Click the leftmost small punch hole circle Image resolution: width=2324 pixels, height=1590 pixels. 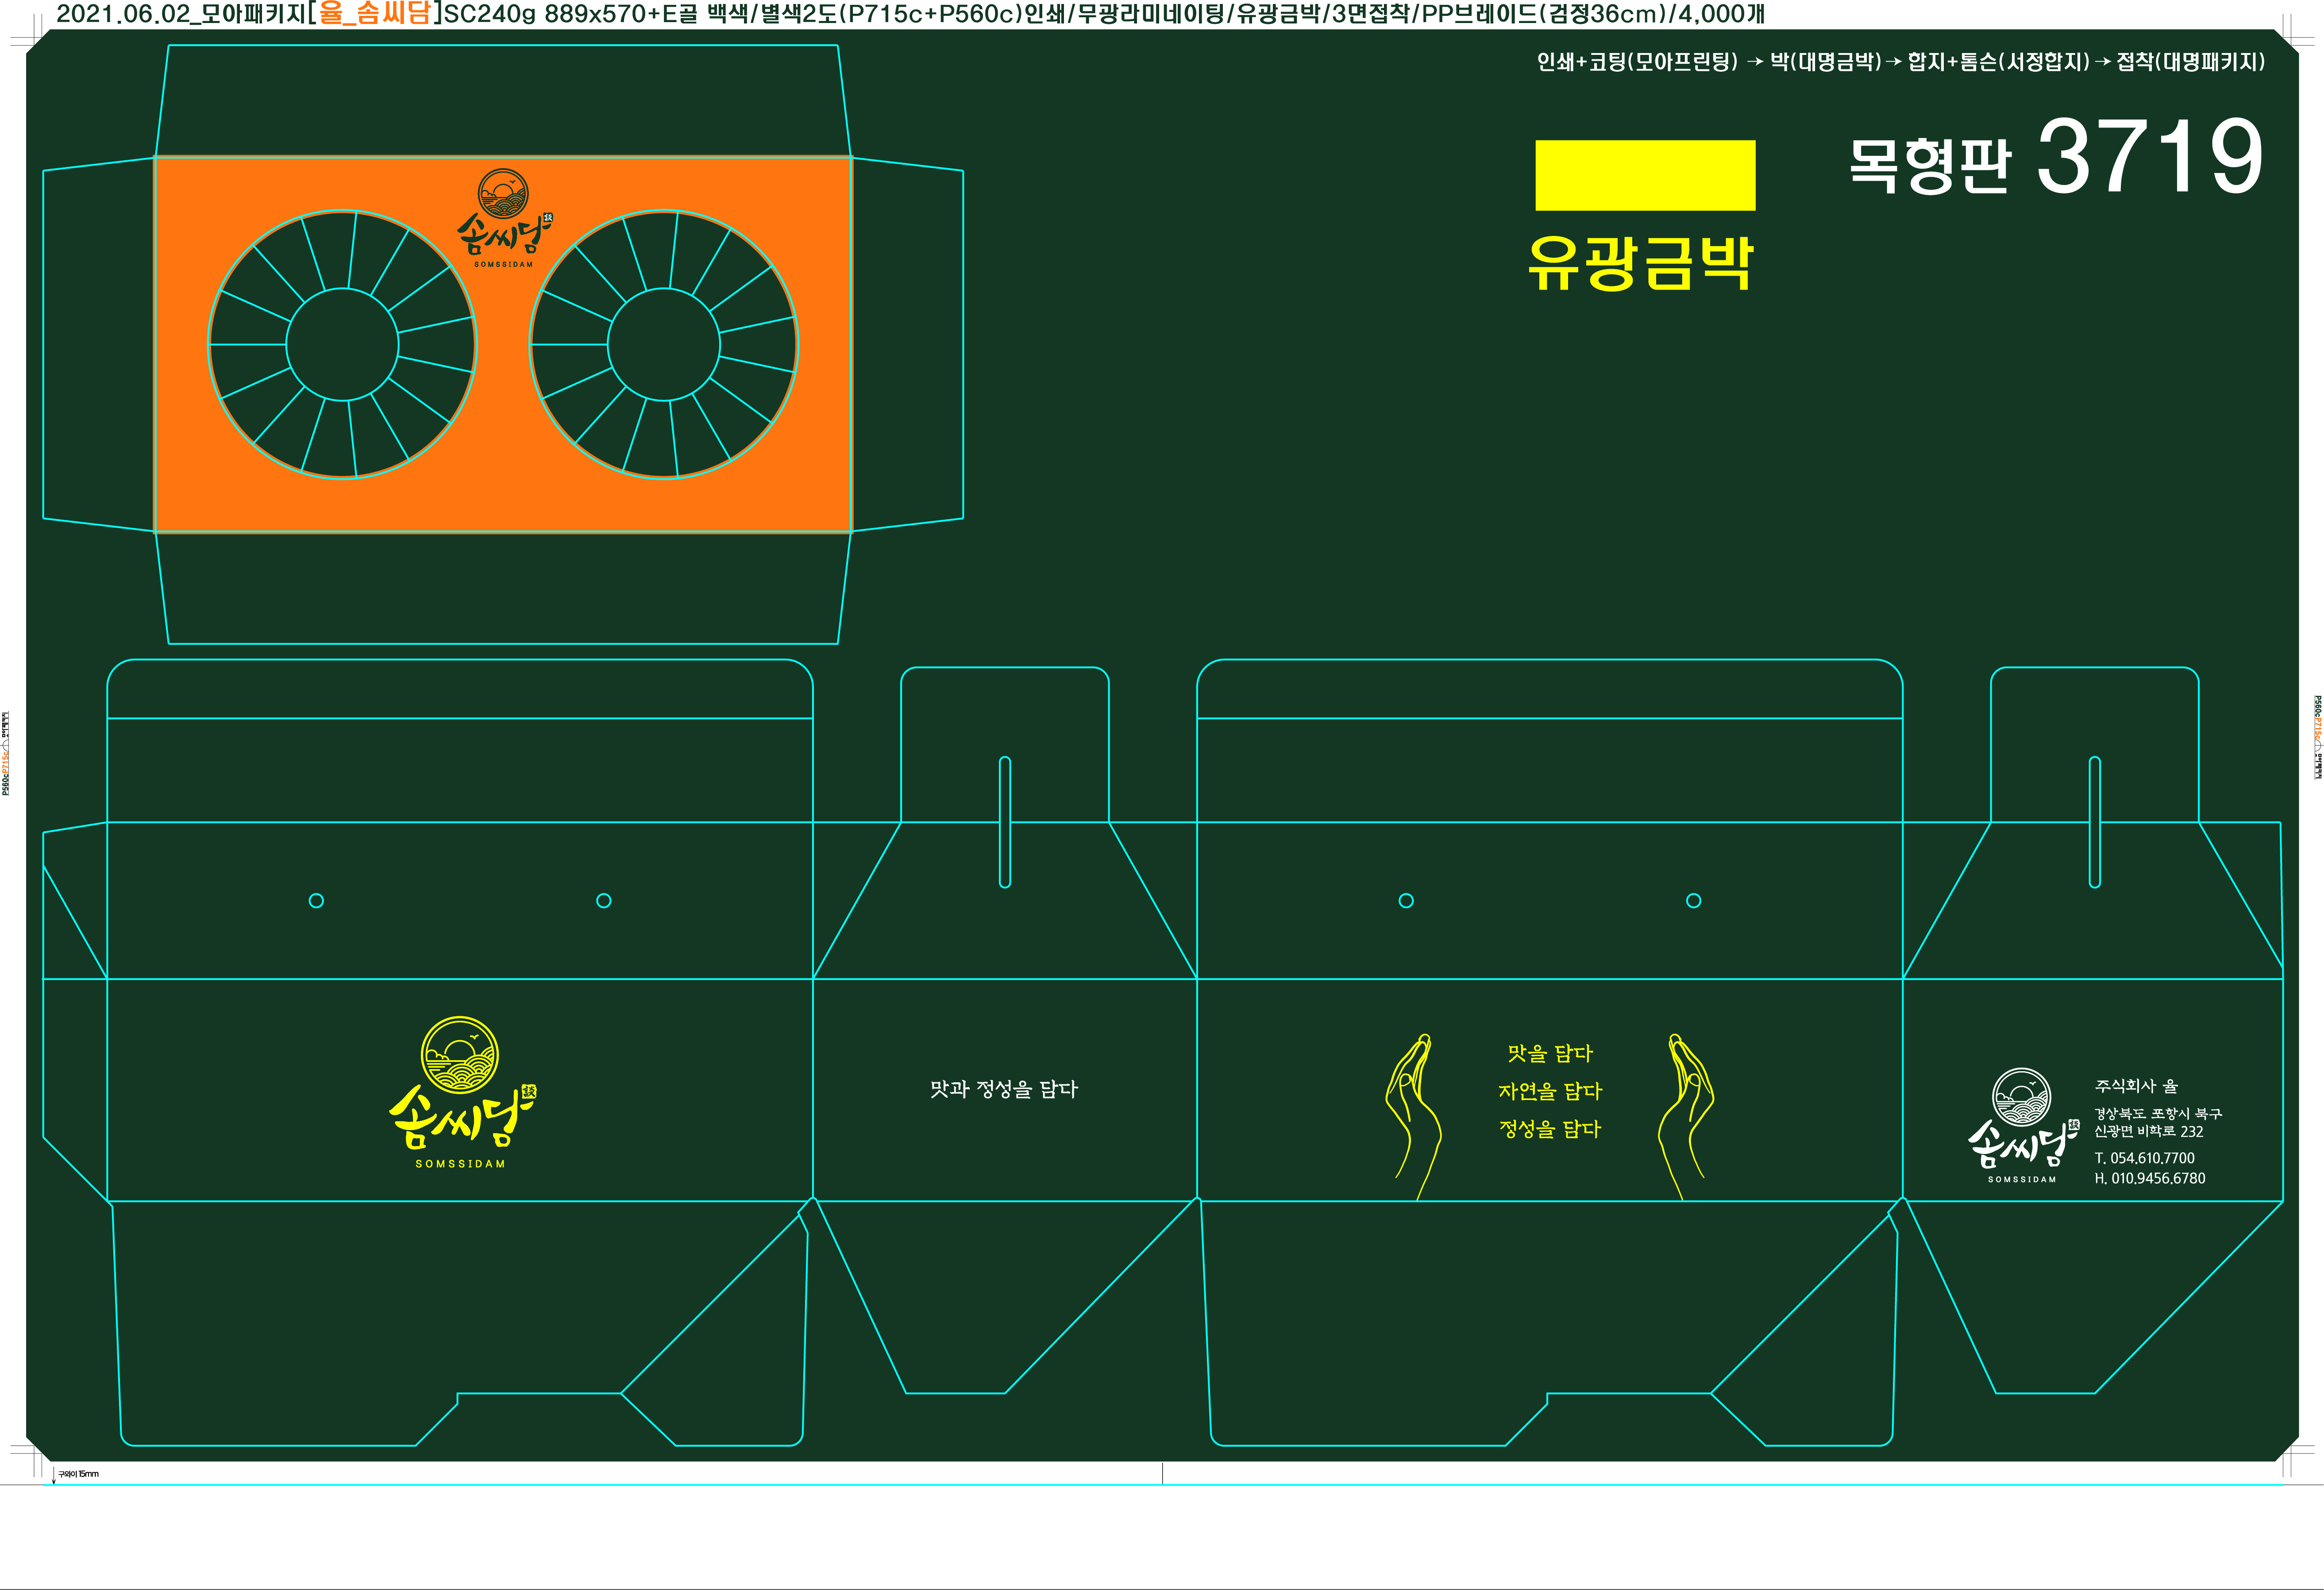(x=316, y=901)
